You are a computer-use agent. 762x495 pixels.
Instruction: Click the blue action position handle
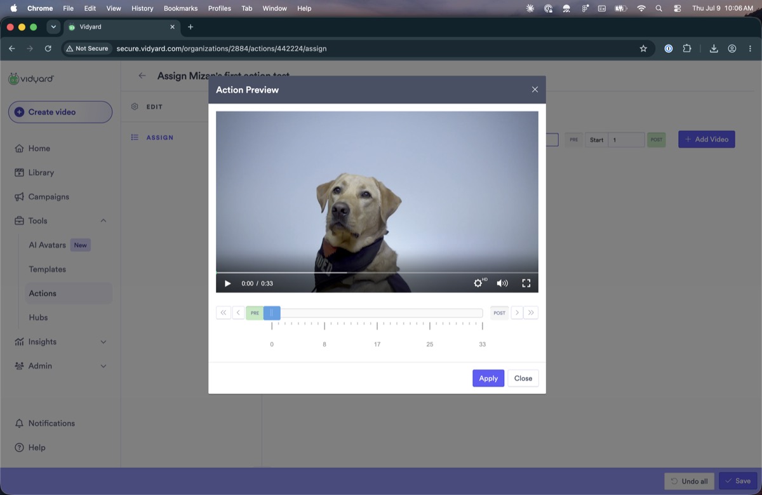pos(272,313)
